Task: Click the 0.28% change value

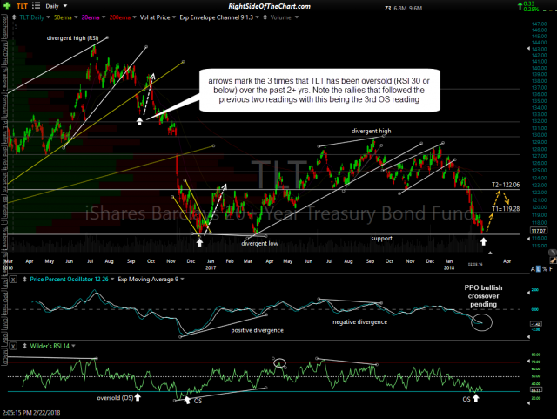Action: coord(531,10)
